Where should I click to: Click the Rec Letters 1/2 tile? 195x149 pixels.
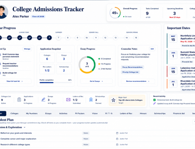[x=47, y=69]
